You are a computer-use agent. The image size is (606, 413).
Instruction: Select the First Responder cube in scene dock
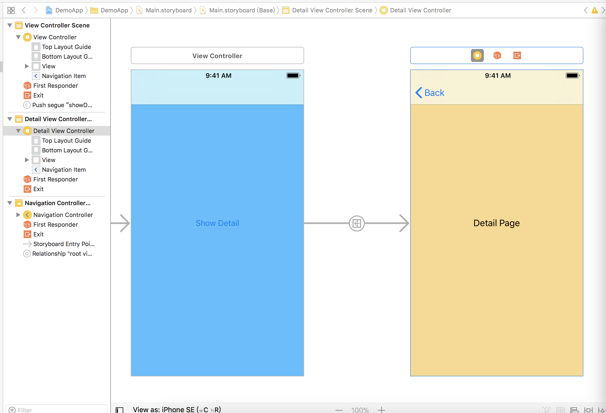(497, 55)
